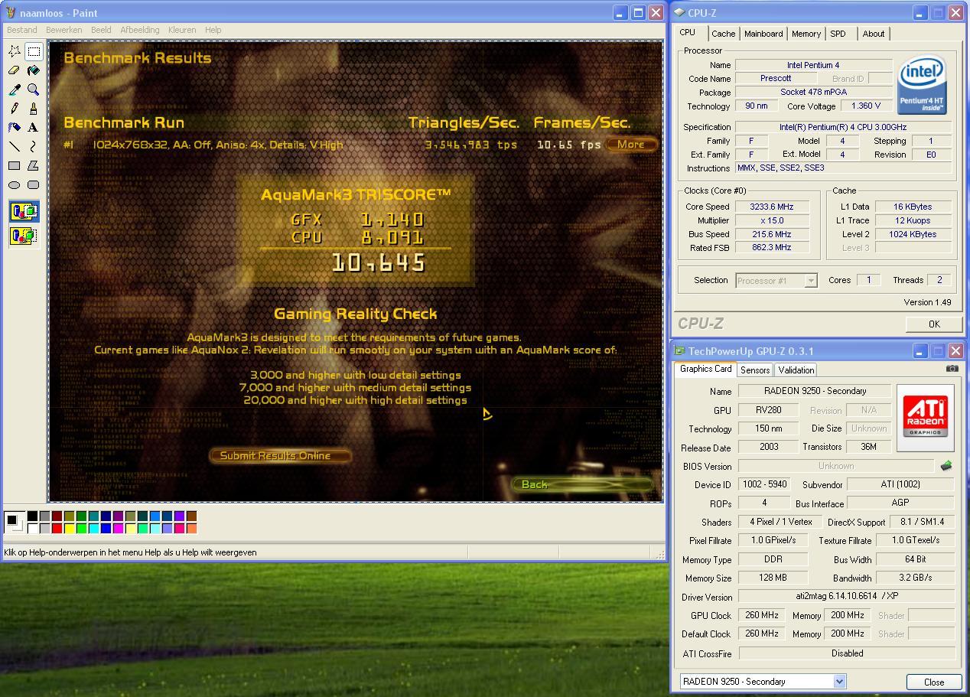The width and height of the screenshot is (970, 697).
Task: Pick the Rectangle shape tool
Action: [x=14, y=165]
